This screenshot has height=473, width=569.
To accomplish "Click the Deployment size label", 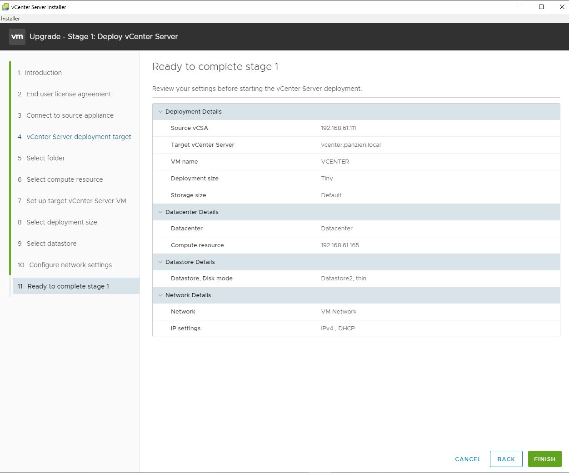I will pos(195,179).
